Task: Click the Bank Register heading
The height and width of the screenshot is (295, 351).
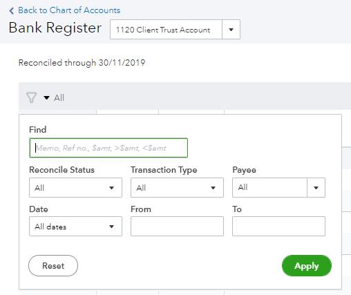Action: point(55,28)
